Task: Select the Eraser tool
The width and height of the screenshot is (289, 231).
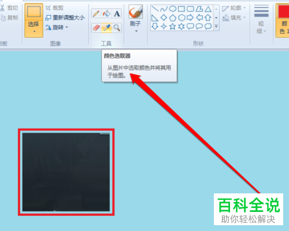Action: pos(96,28)
